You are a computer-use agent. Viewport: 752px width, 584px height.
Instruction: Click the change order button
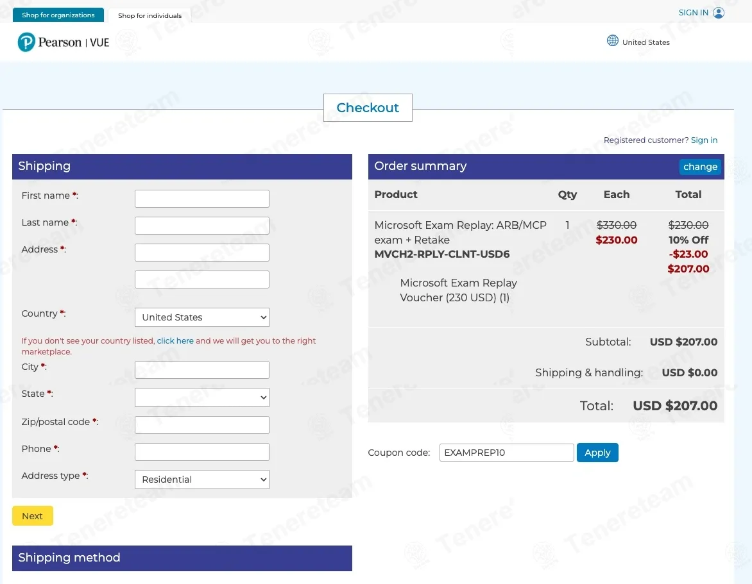(x=700, y=167)
